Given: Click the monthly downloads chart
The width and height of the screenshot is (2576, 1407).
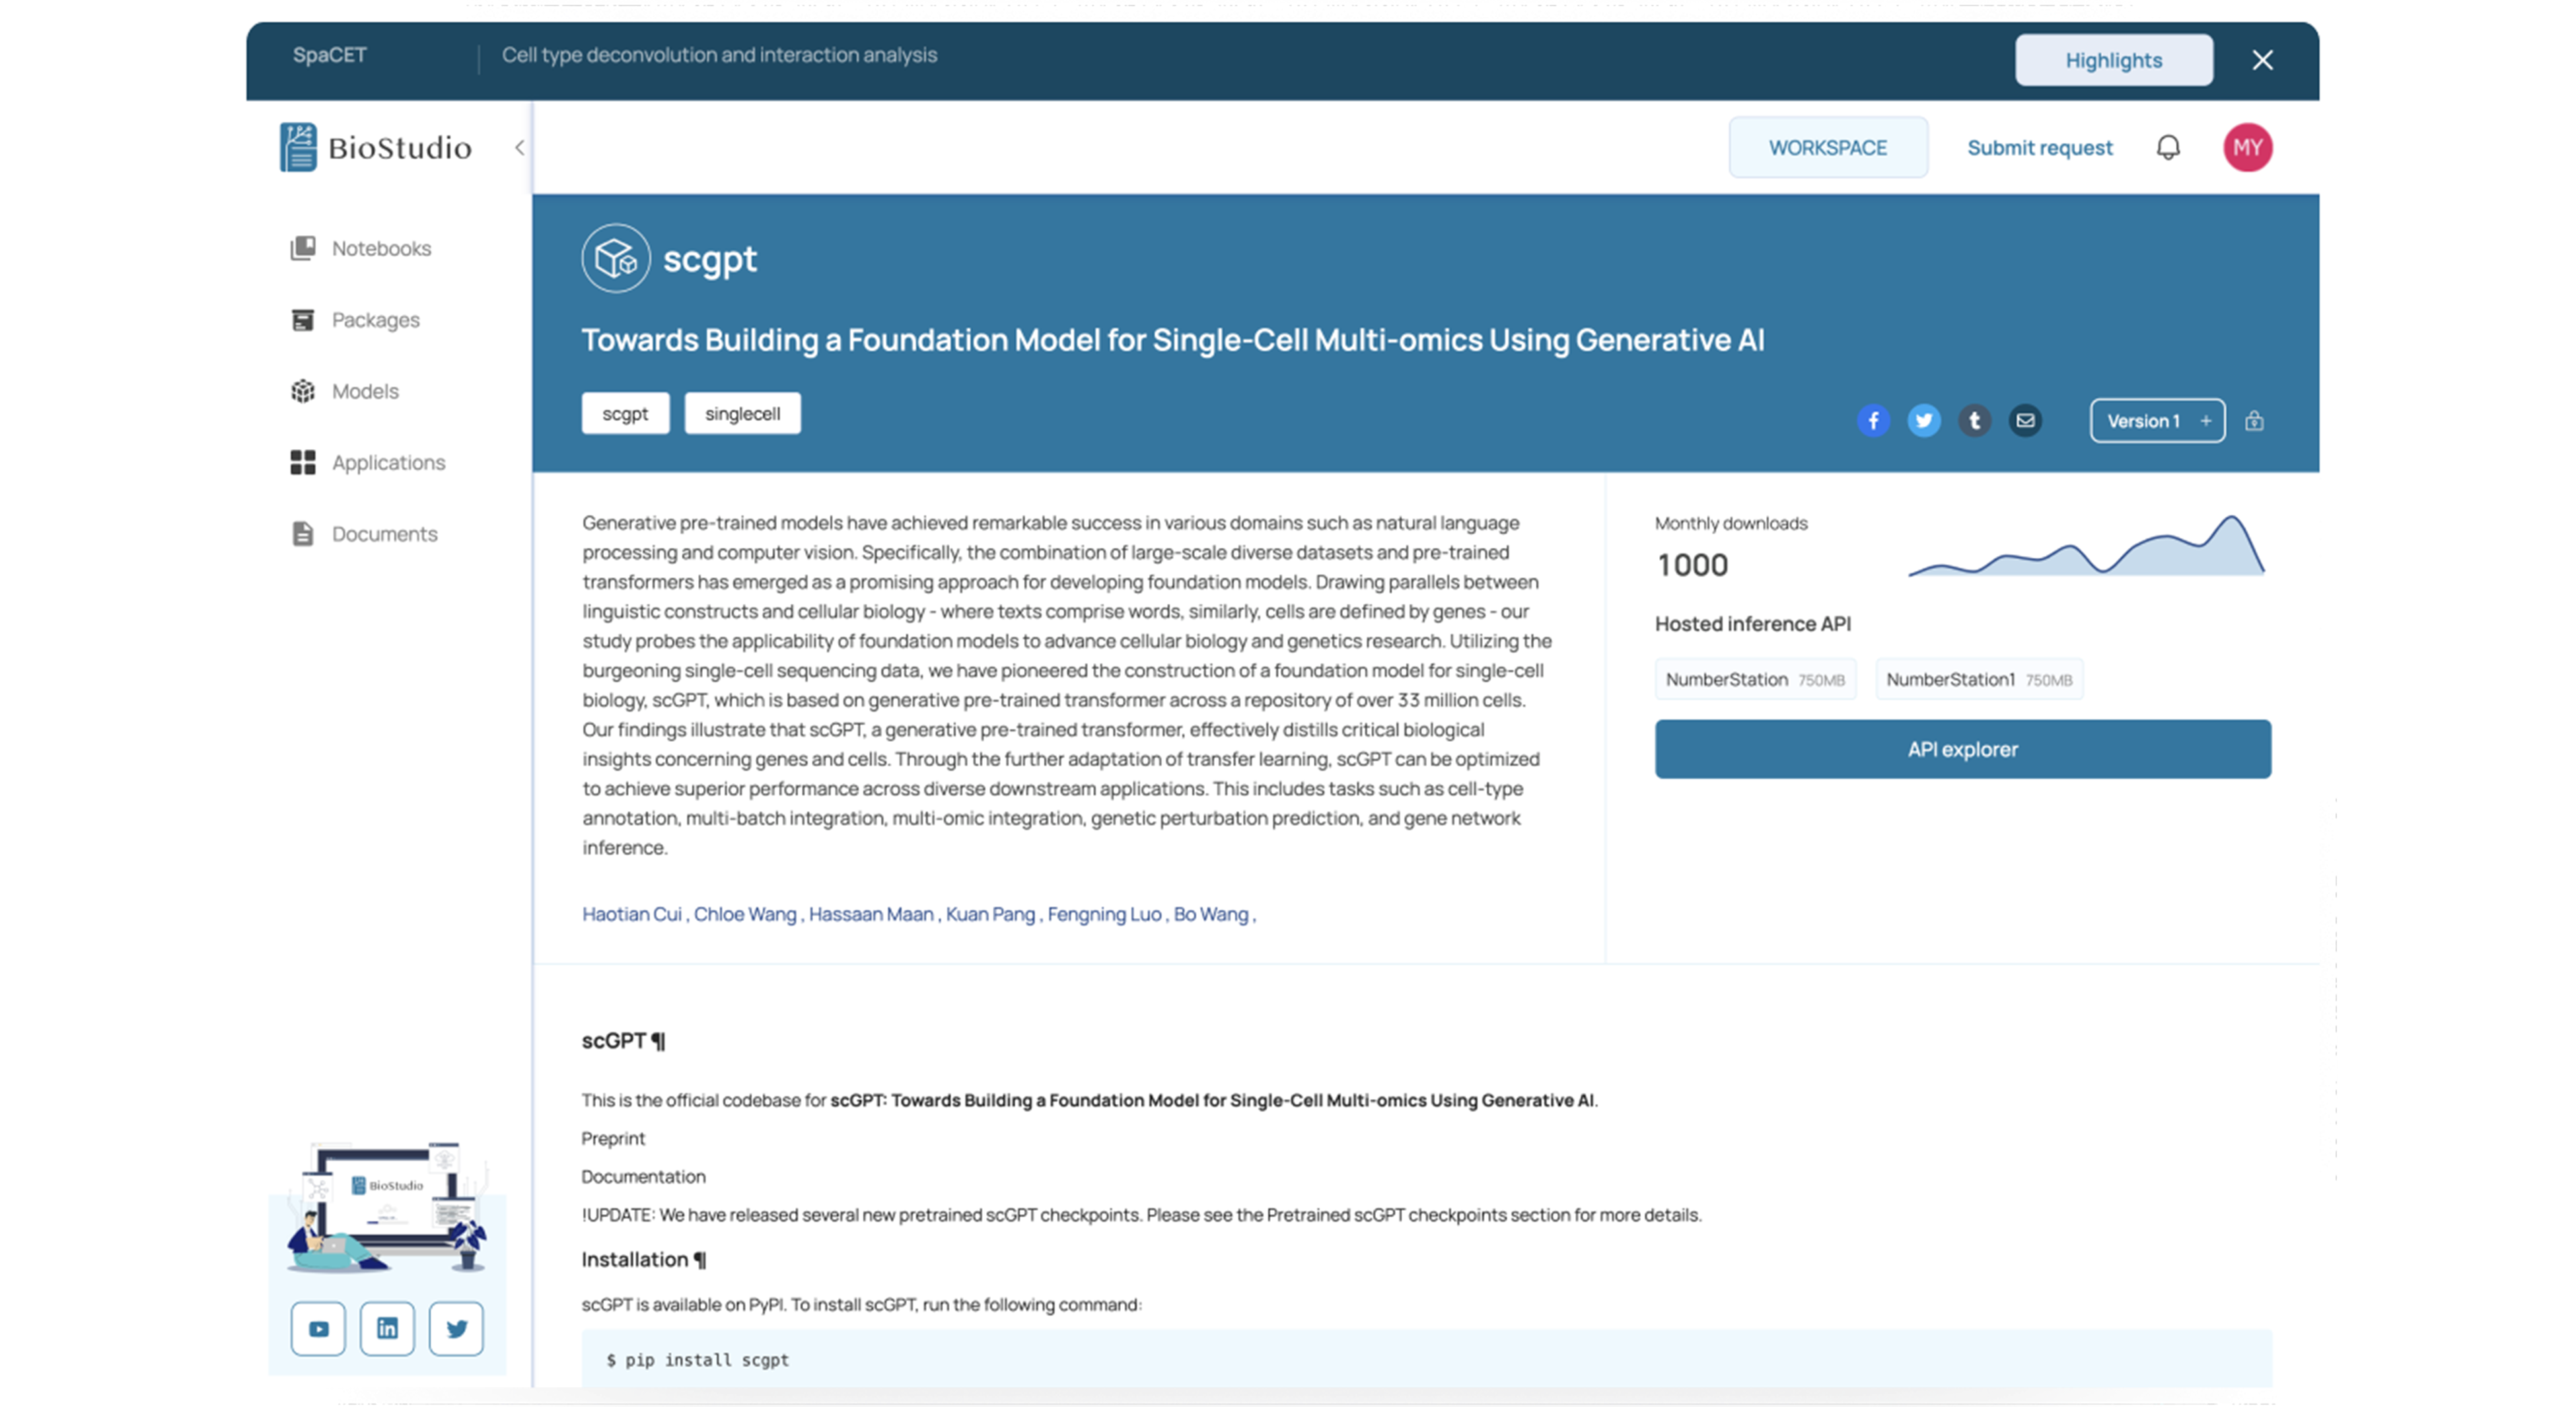Looking at the screenshot, I should (2086, 546).
